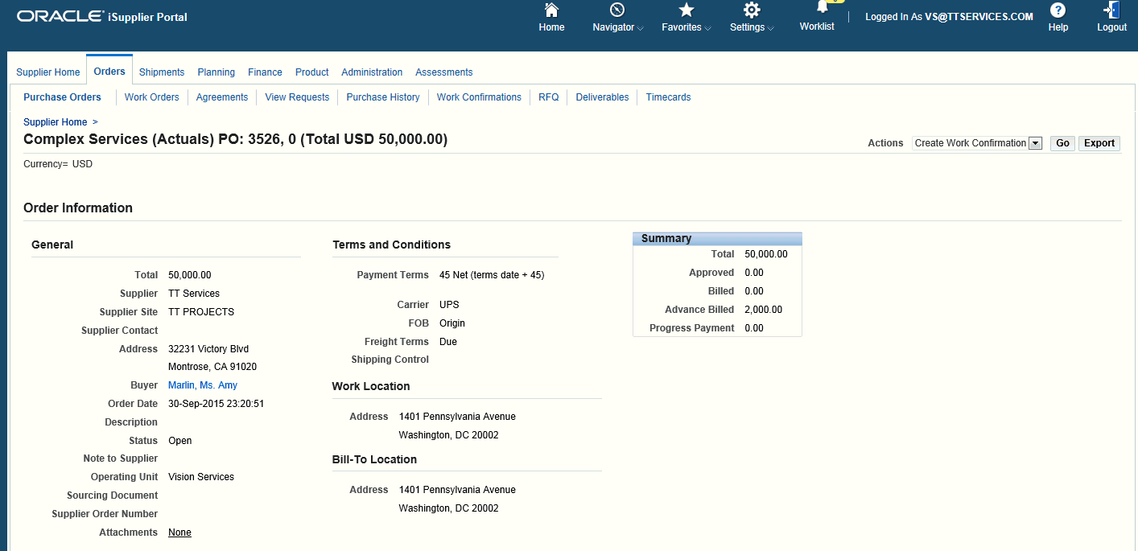Image resolution: width=1138 pixels, height=551 pixels.
Task: Click the Order Information section heading
Action: tap(78, 208)
